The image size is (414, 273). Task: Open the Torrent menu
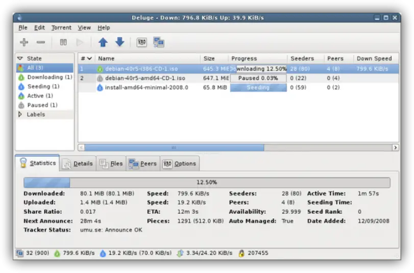[61, 28]
